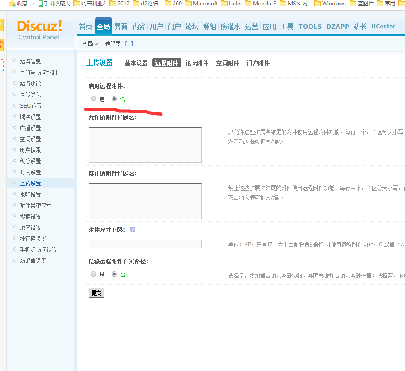
Task: Open the 全局 top menu
Action: 104,27
